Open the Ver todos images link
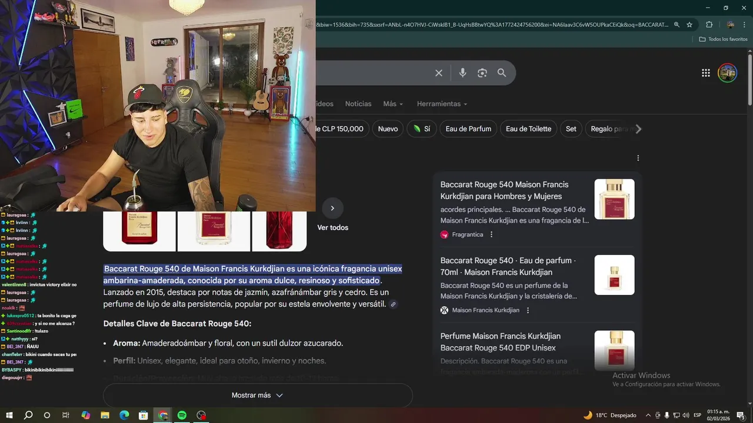 coord(333,227)
